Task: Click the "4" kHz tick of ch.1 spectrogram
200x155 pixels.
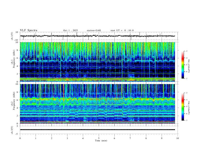Action: point(17,66)
